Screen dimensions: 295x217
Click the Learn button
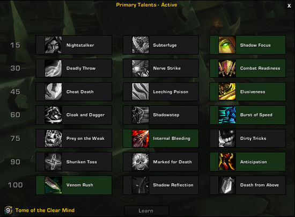(x=146, y=211)
